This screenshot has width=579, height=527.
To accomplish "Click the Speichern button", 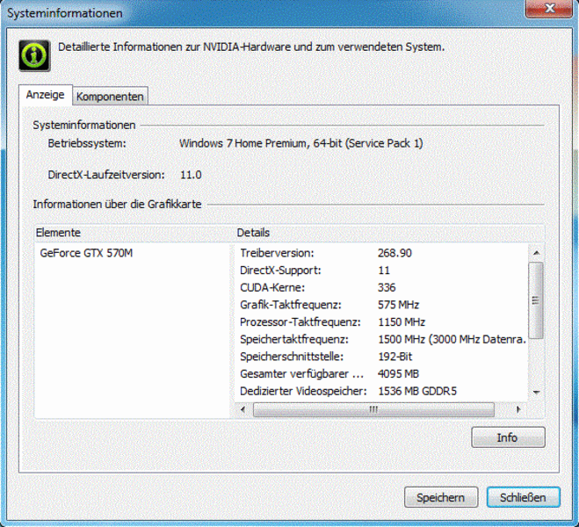I will (x=441, y=497).
